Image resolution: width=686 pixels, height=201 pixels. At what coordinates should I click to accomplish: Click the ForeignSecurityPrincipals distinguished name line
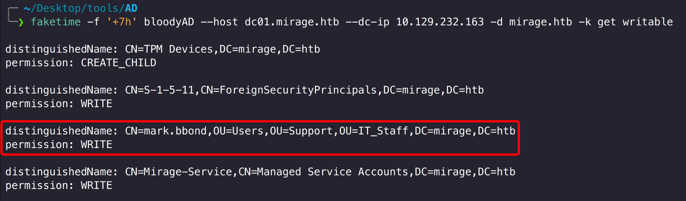tap(304, 90)
